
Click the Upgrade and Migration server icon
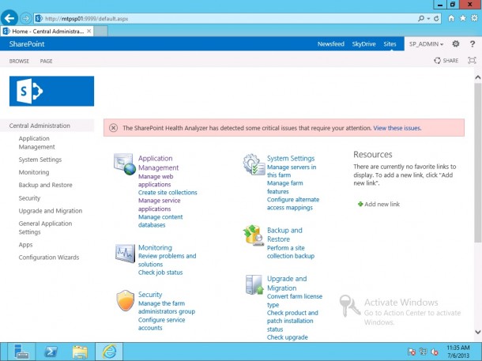[x=254, y=284]
